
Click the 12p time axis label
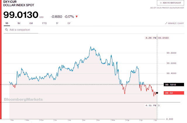coord(127,120)
